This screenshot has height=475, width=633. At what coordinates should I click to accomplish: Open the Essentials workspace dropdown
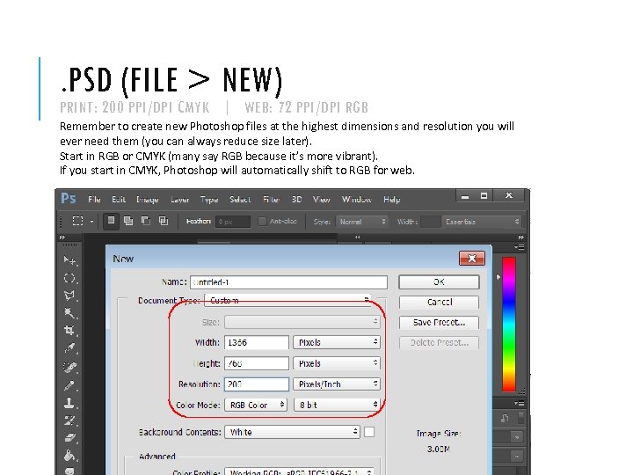481,222
